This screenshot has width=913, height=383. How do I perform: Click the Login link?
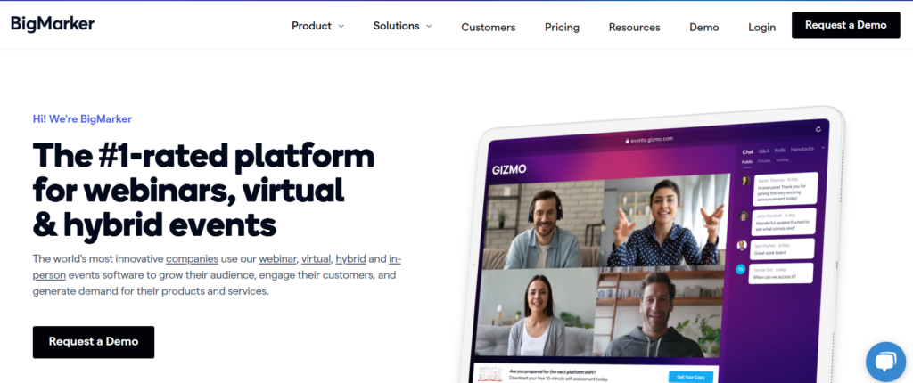coord(761,28)
